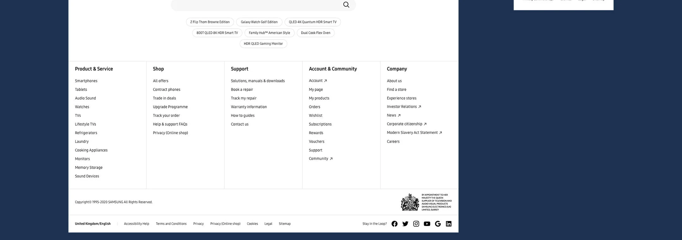Click the search magnifier icon
Image resolution: width=682 pixels, height=240 pixels.
point(346,5)
